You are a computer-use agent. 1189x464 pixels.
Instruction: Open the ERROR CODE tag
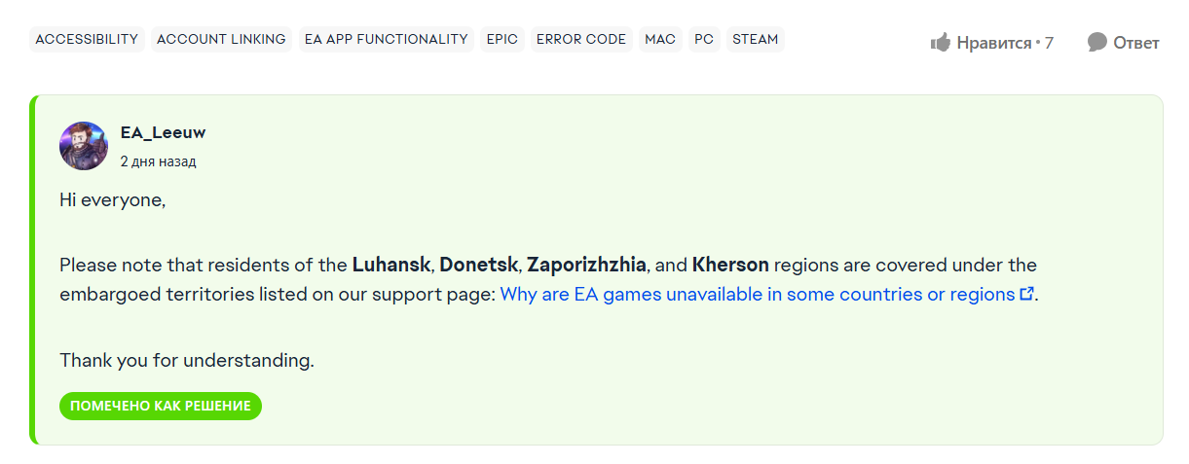[x=581, y=40]
